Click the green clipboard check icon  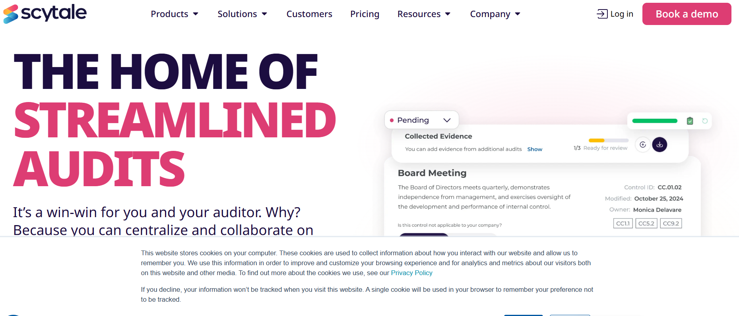point(690,121)
